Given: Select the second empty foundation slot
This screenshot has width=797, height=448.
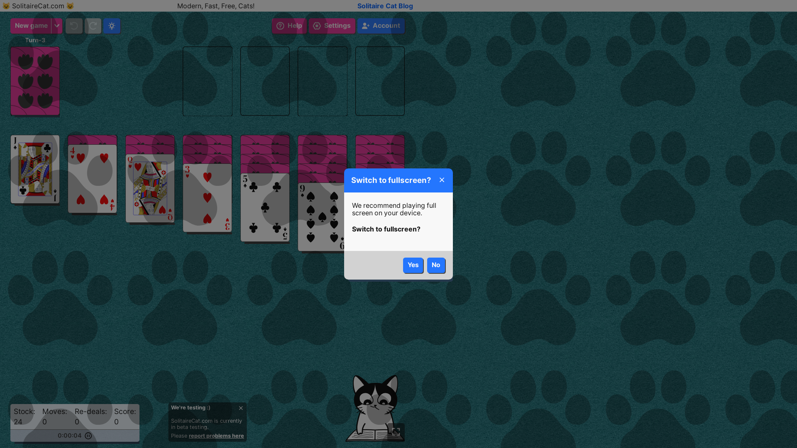Looking at the screenshot, I should [265, 81].
